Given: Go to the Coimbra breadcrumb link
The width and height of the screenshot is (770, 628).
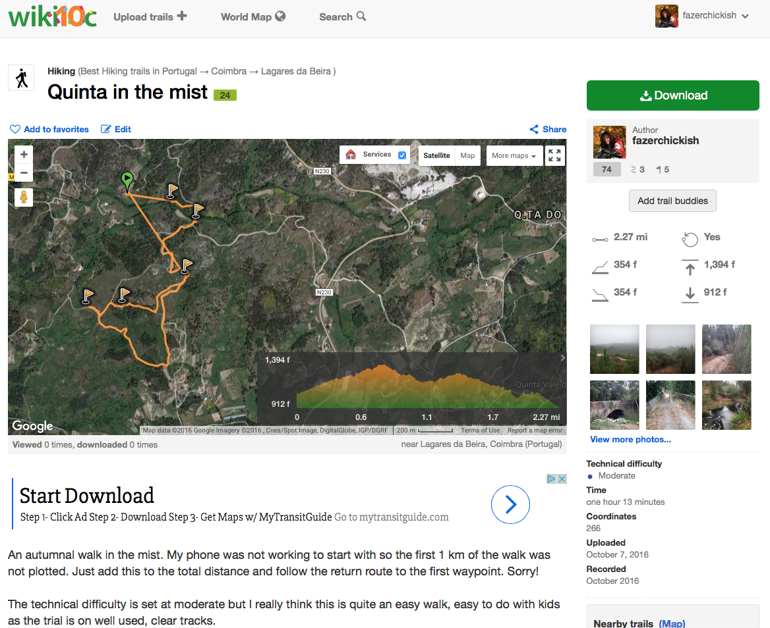Looking at the screenshot, I should pyautogui.click(x=229, y=71).
